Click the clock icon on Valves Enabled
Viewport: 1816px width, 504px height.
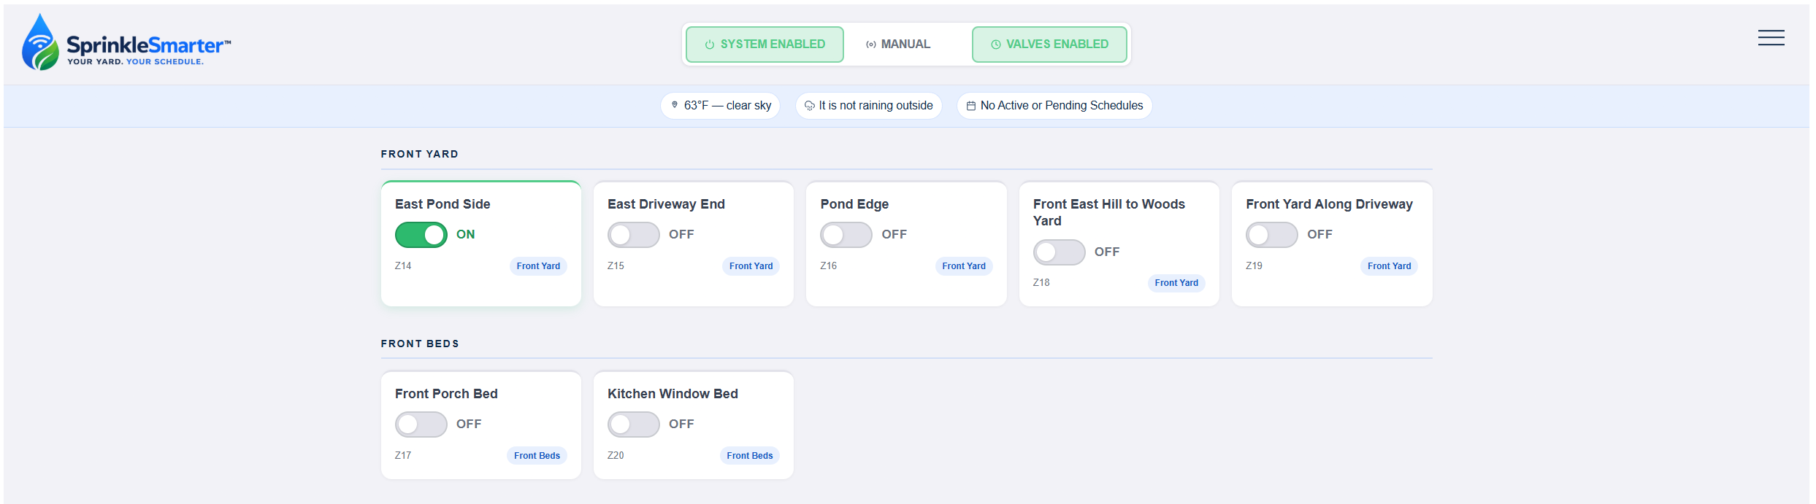(x=995, y=44)
